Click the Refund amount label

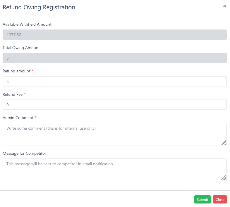(16, 71)
